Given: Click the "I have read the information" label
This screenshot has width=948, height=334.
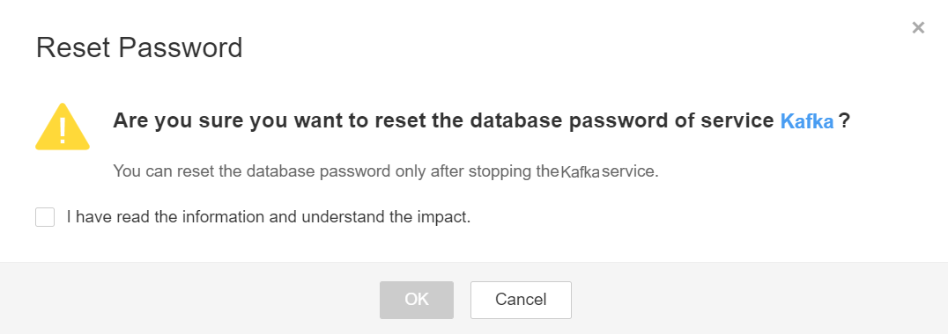Looking at the screenshot, I should pos(269,217).
